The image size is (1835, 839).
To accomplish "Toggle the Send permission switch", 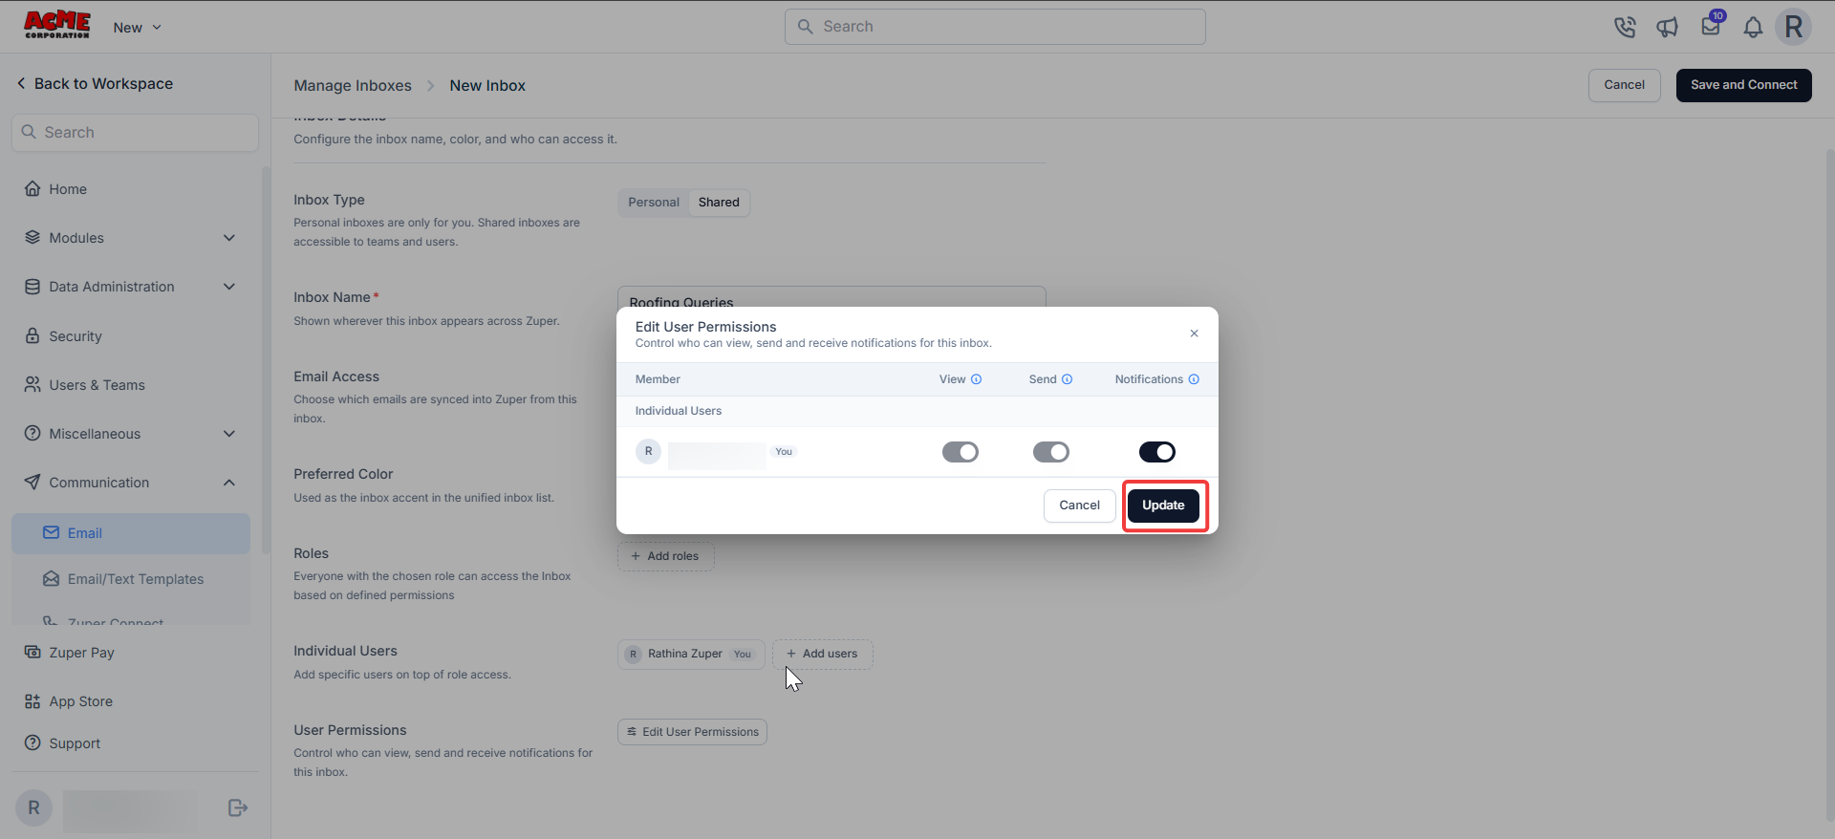I will tap(1051, 452).
